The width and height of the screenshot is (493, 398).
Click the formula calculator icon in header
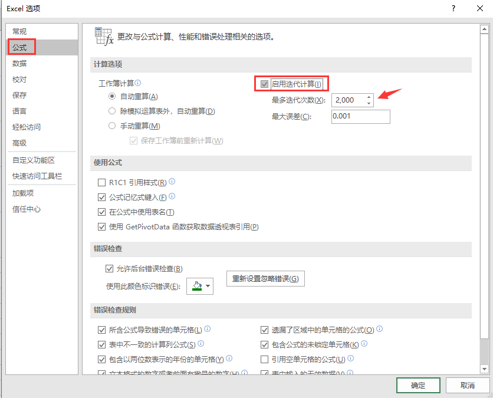tap(104, 37)
